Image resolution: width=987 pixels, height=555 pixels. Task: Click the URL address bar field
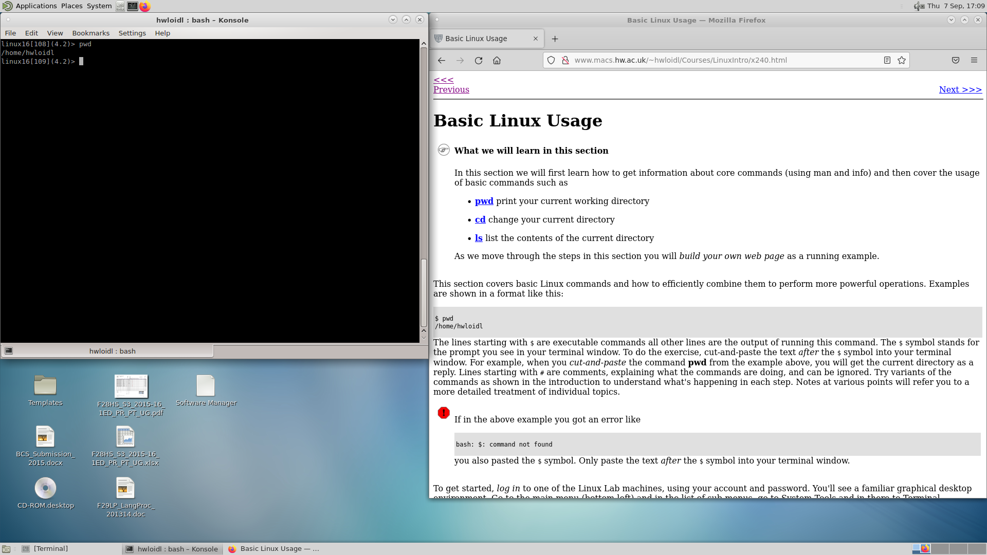(720, 60)
